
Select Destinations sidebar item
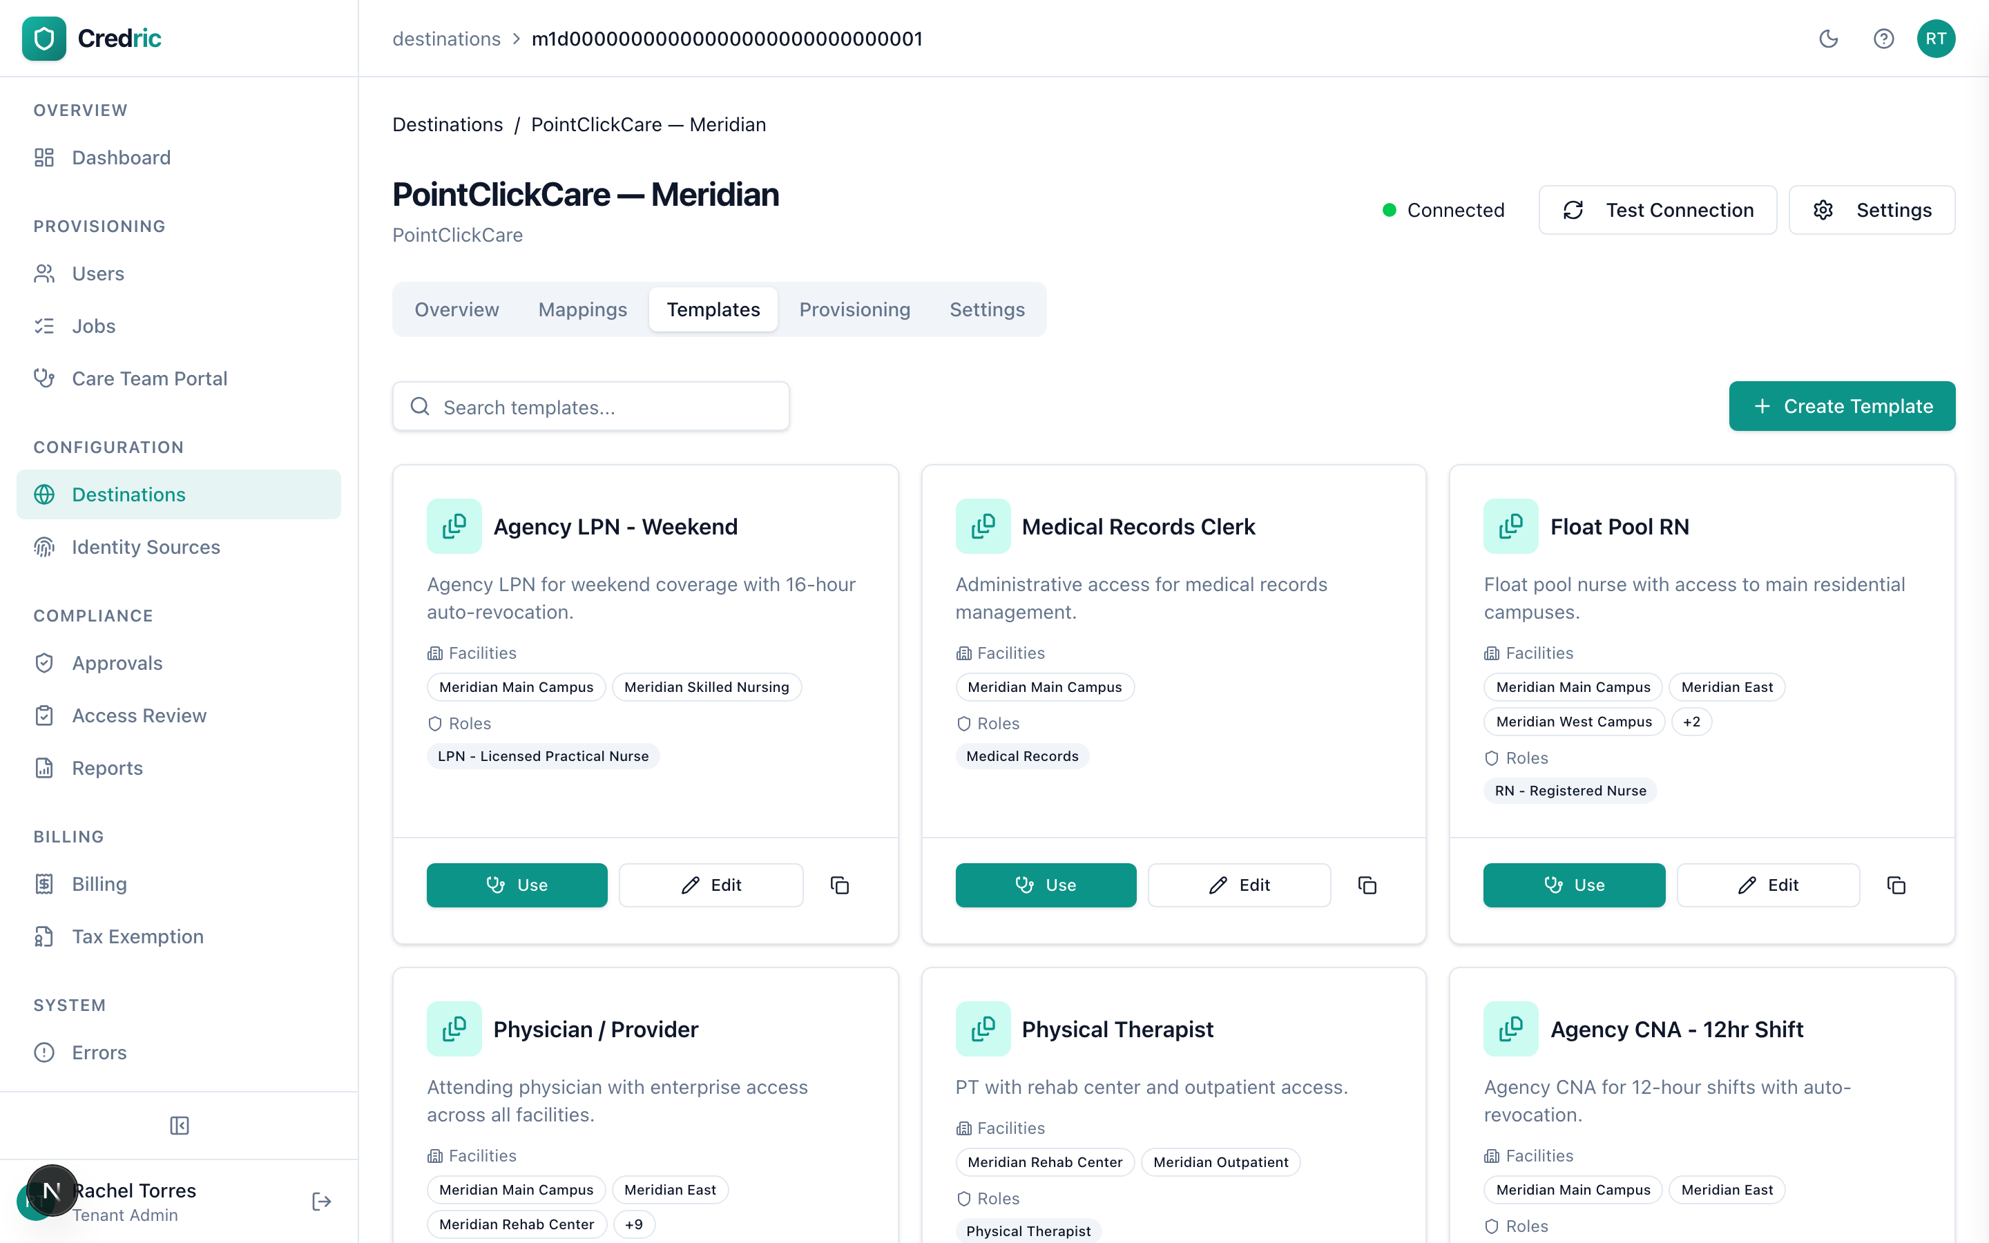point(178,495)
